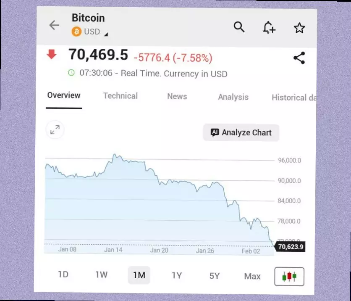The image size is (351, 301).
Task: Go to the Analysis tab
Action: 233,97
